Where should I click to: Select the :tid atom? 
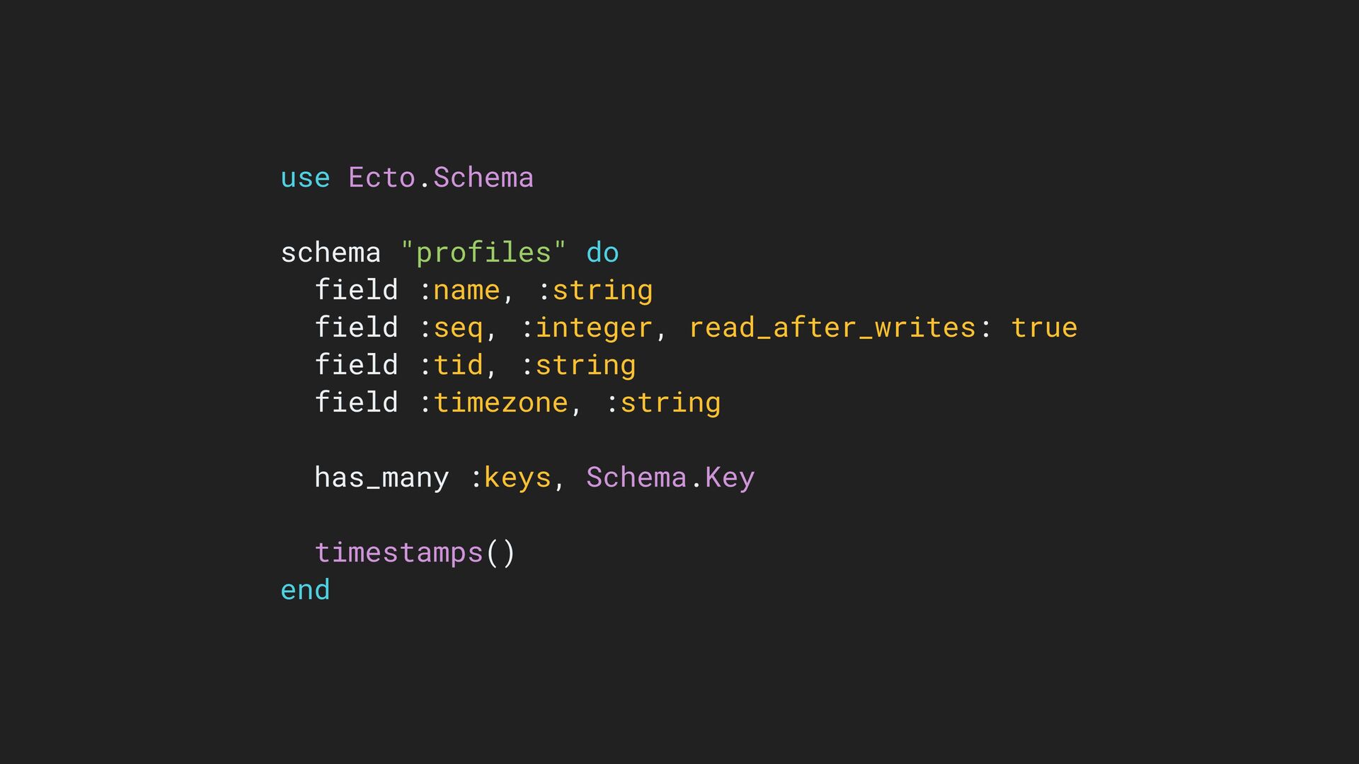point(451,365)
